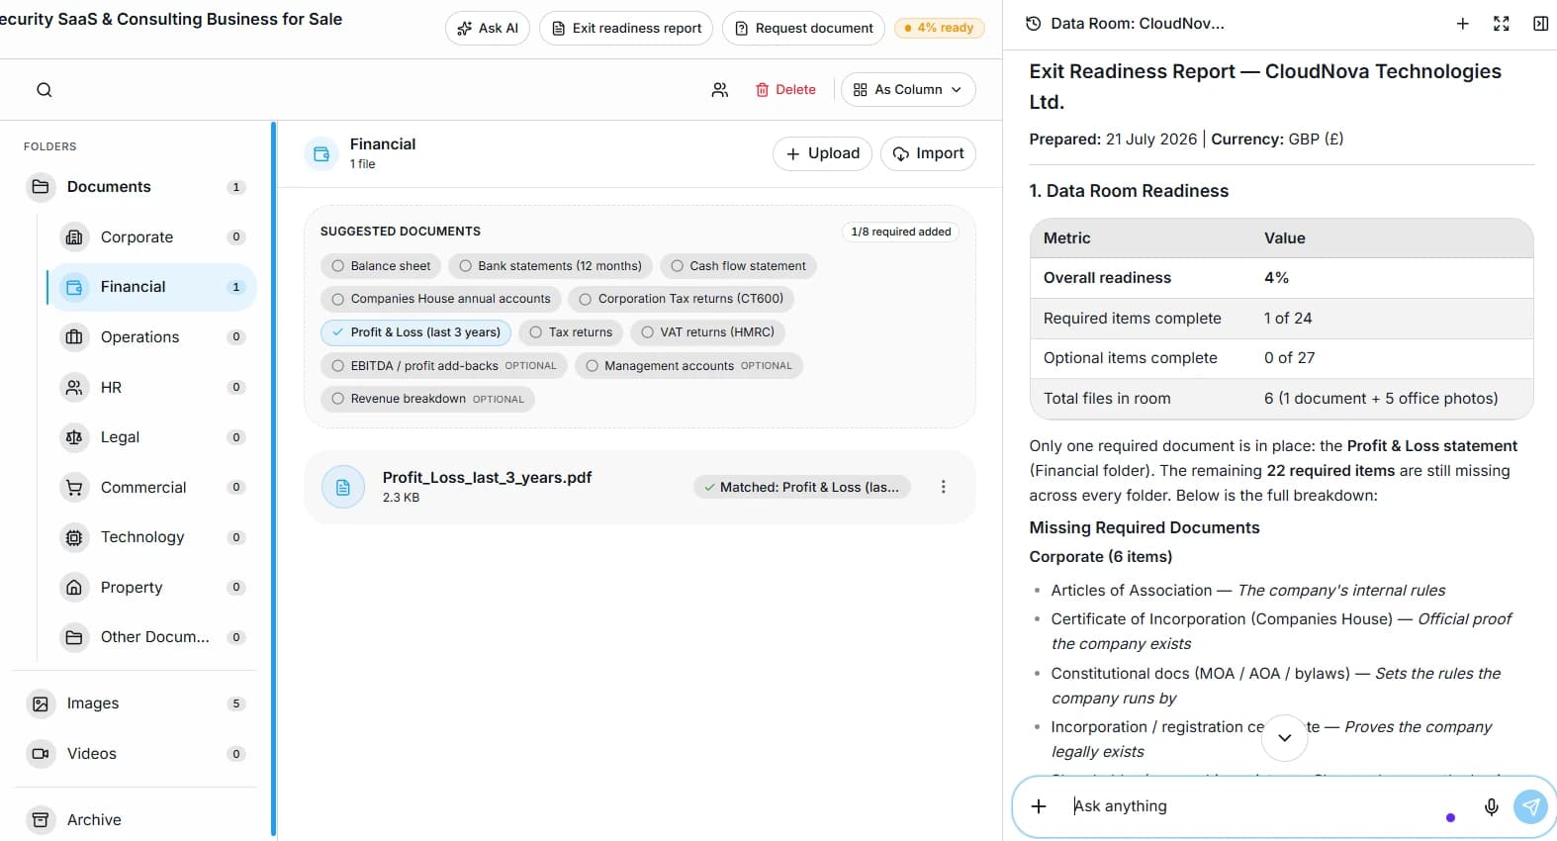Click the Ask AI button
This screenshot has height=841, width=1557.
click(x=488, y=28)
